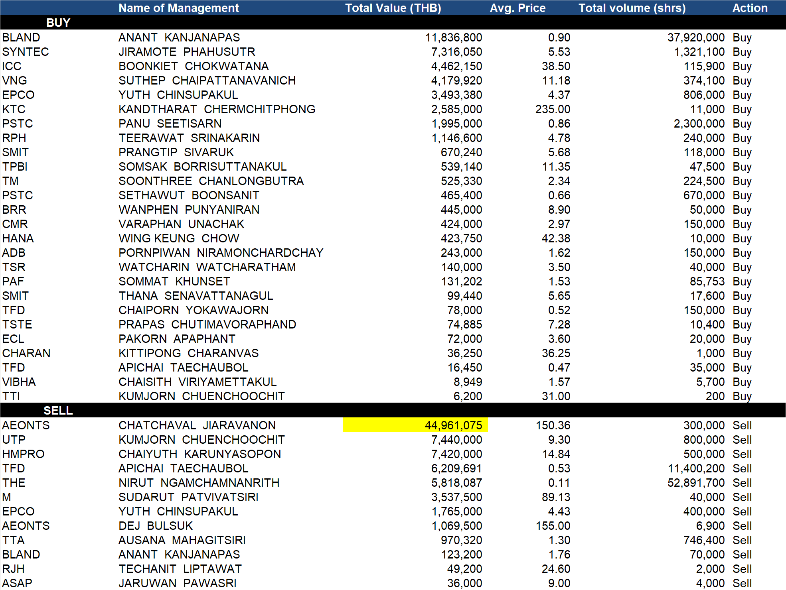Image resolution: width=786 pixels, height=590 pixels.
Task: Click the 'Name of Management' column header
Action: coord(179,8)
